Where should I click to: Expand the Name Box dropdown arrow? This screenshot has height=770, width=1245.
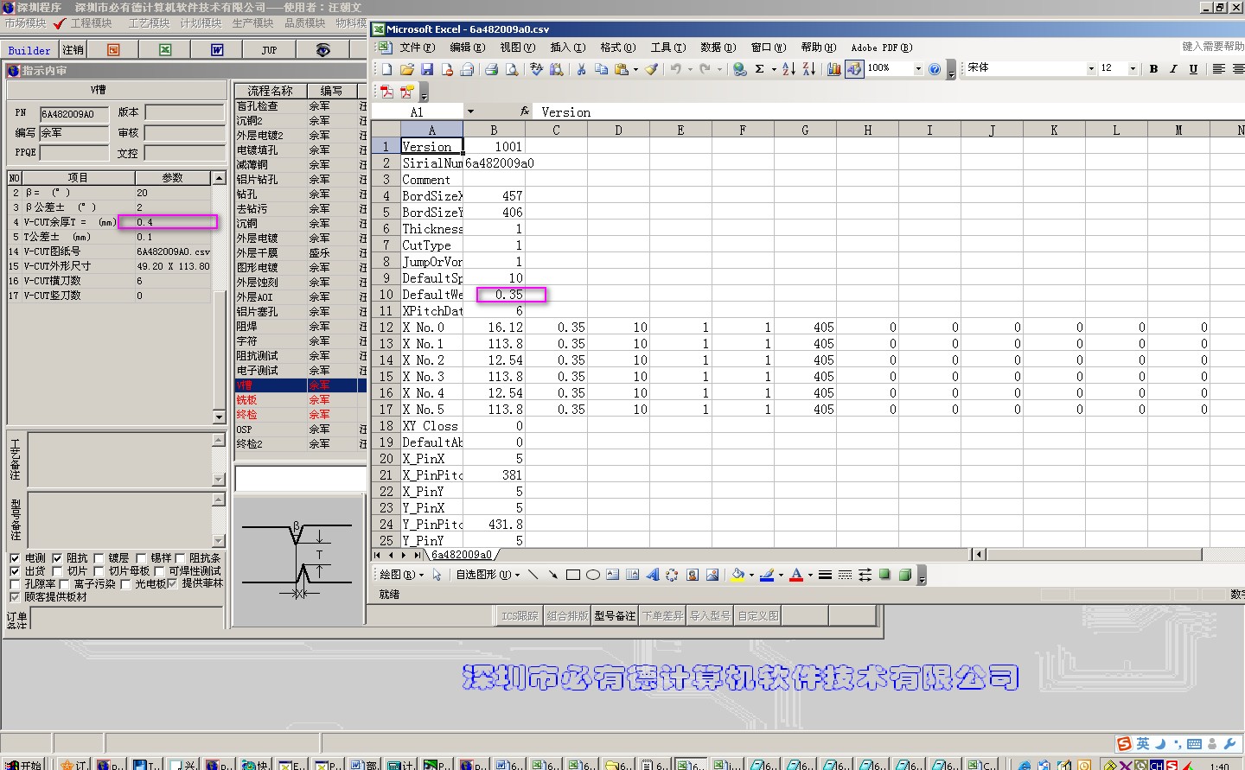point(470,111)
